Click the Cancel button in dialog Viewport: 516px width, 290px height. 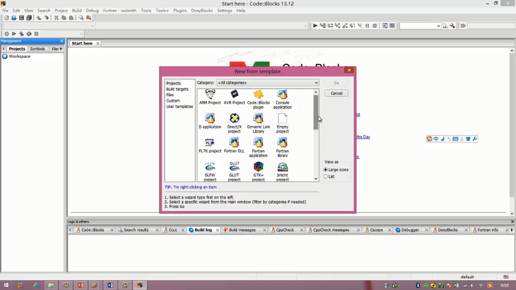[337, 93]
